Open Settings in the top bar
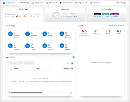This screenshot has width=130, height=102. point(121,3)
